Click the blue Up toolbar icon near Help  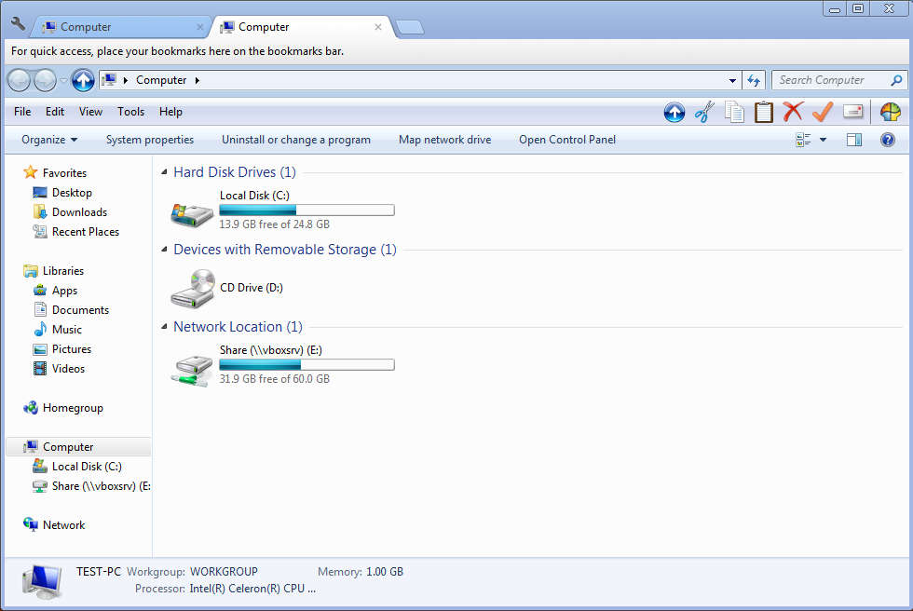click(x=675, y=112)
